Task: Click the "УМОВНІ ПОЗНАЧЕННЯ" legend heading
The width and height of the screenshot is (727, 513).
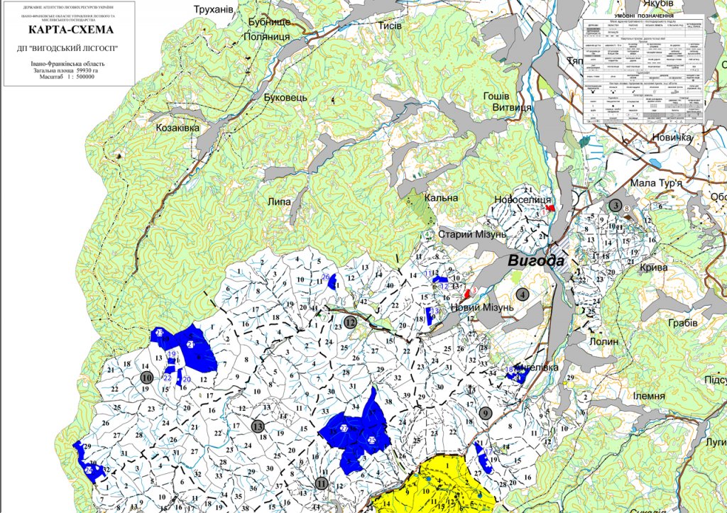Action: [643, 16]
